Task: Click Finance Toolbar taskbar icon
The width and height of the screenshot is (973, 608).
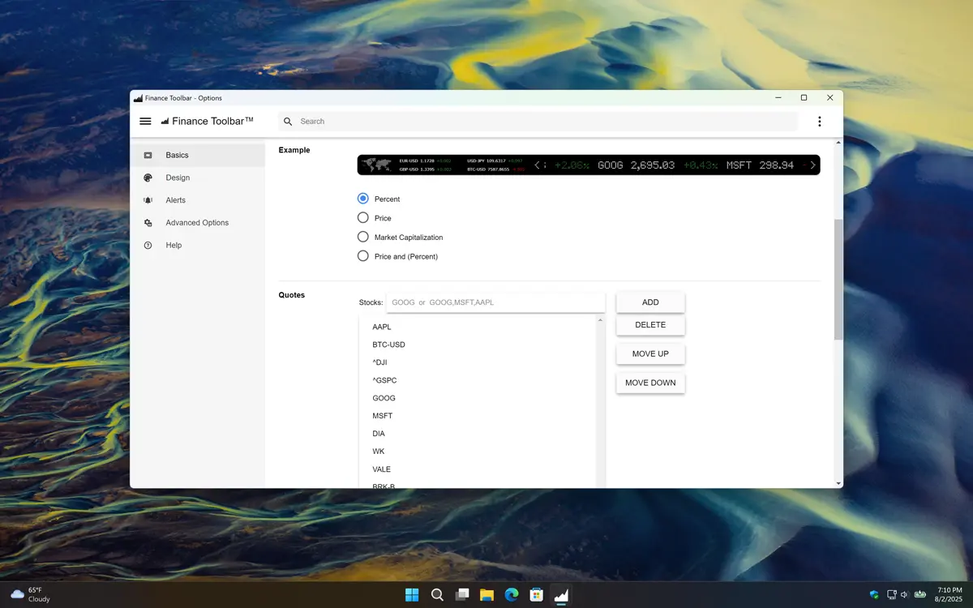Action: click(561, 595)
